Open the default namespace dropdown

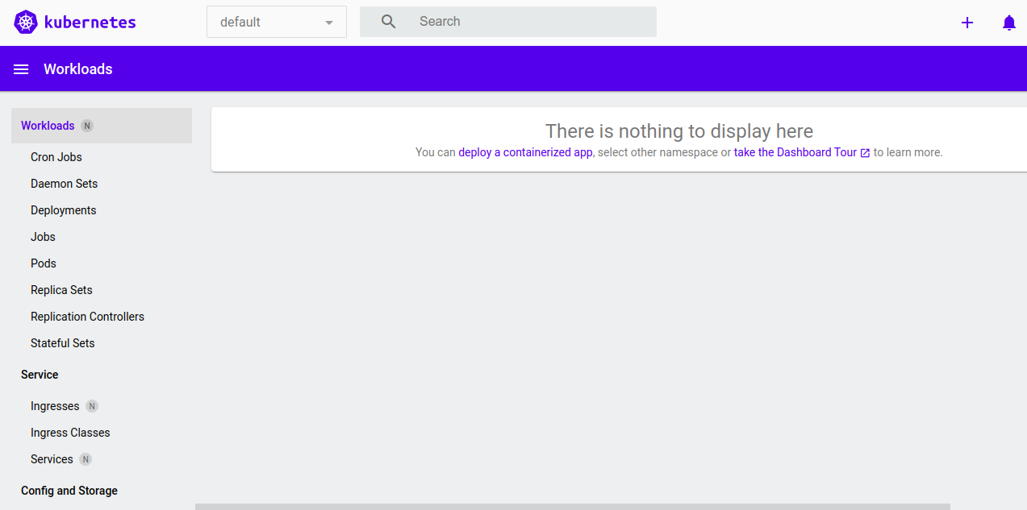coord(276,23)
